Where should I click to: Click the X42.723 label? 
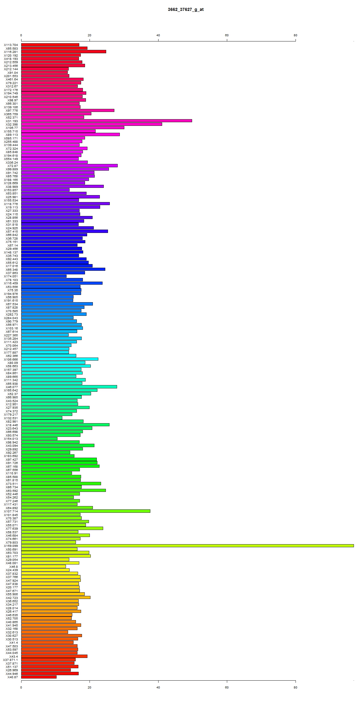tap(12, 598)
